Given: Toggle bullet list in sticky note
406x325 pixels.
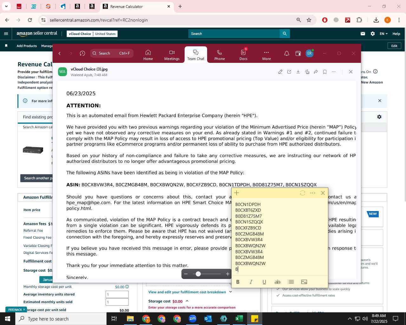Looking at the screenshot, I should (291, 282).
